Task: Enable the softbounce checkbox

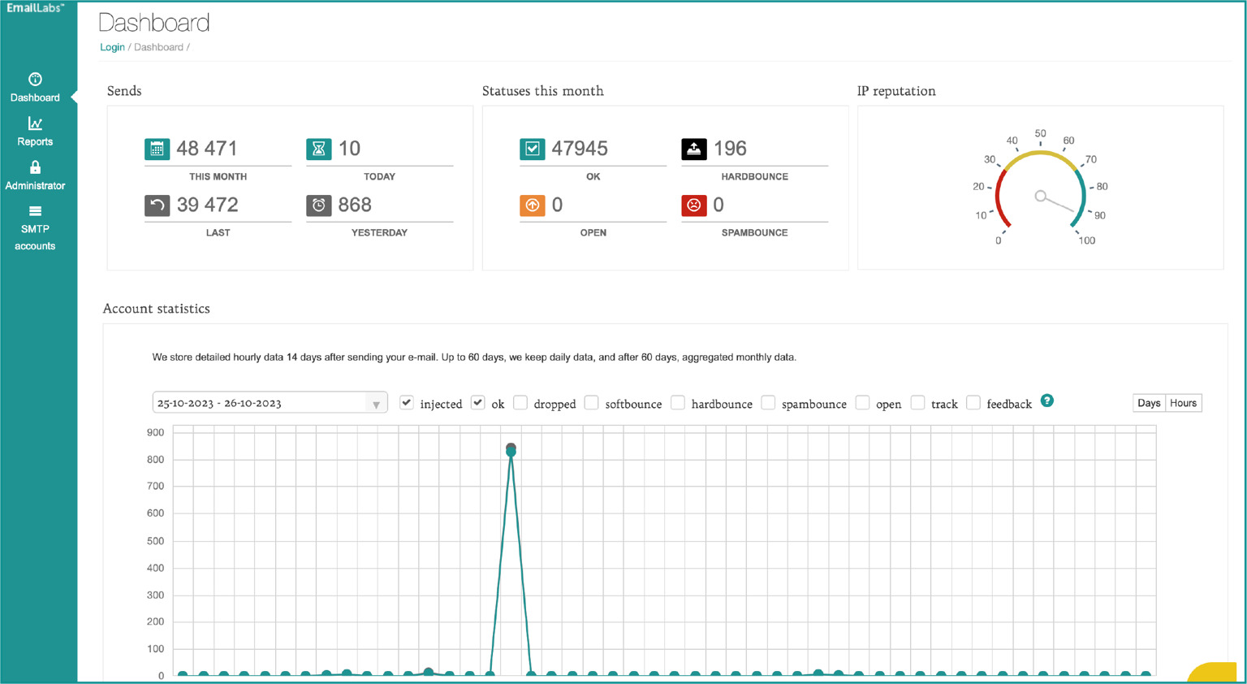Action: 592,402
